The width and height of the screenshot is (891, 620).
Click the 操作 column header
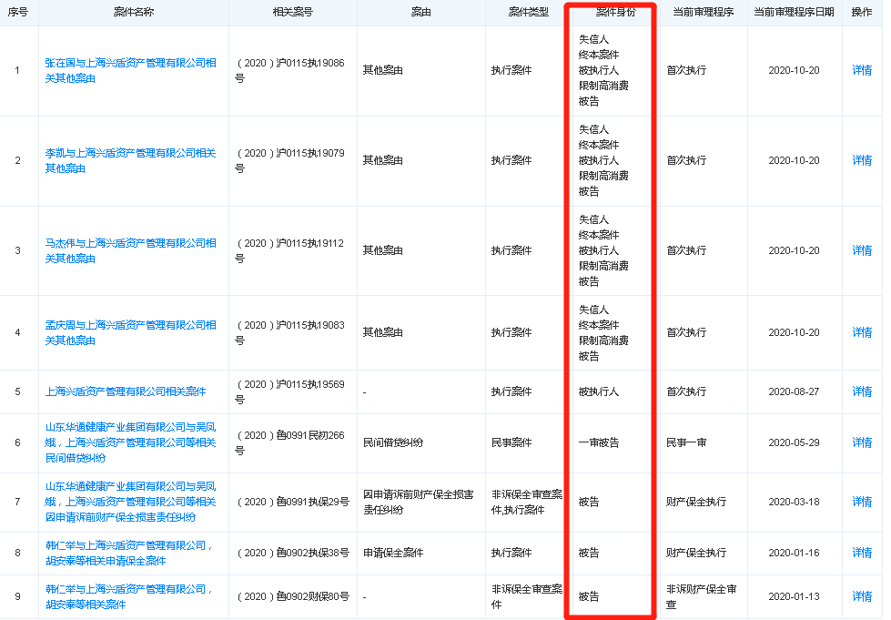(x=861, y=13)
